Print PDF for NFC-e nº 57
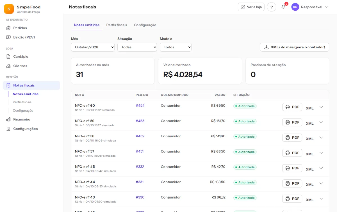This screenshot has width=337, height=212. point(292,153)
